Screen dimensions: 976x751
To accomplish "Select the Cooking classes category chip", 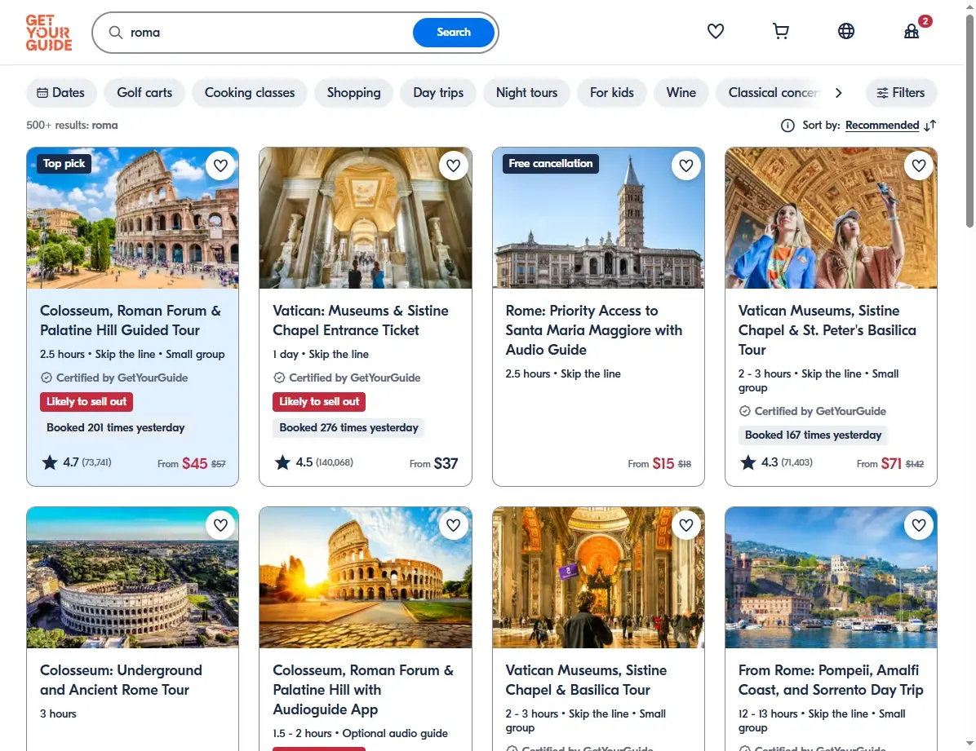I will [250, 93].
